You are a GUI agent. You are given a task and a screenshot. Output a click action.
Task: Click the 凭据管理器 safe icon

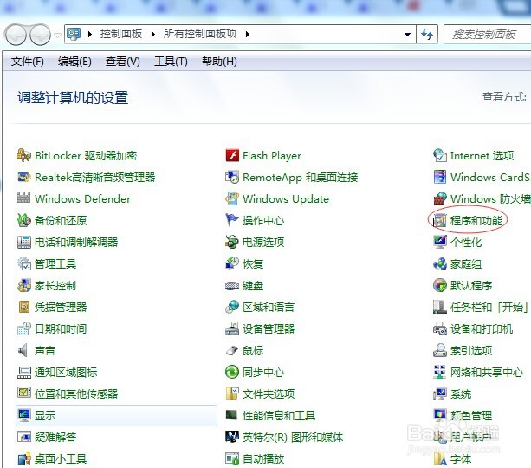coord(23,307)
